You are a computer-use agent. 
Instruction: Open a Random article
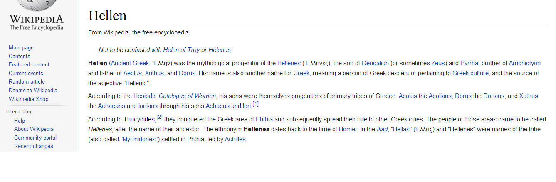pos(27,82)
